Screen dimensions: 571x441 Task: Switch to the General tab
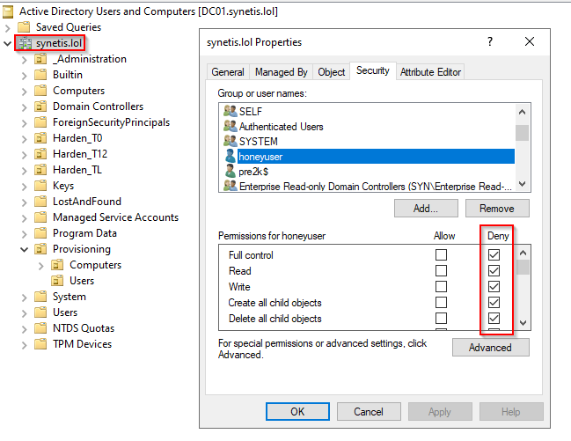tap(228, 72)
